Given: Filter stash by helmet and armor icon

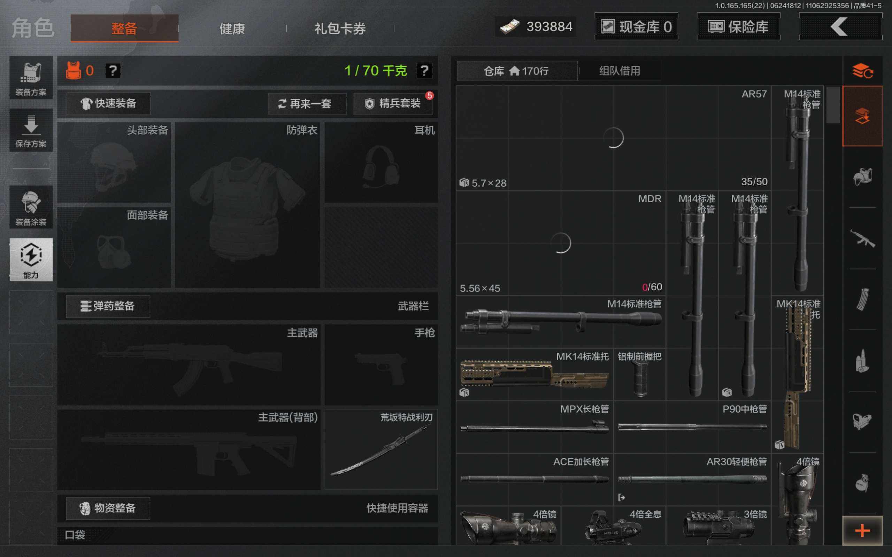Looking at the screenshot, I should (862, 177).
